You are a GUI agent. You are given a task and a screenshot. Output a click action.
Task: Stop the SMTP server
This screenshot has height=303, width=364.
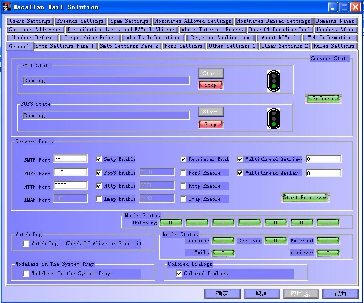(x=211, y=85)
